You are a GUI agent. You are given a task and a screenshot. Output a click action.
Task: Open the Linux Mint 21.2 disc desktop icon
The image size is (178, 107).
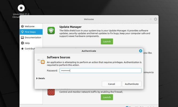[21, 8]
